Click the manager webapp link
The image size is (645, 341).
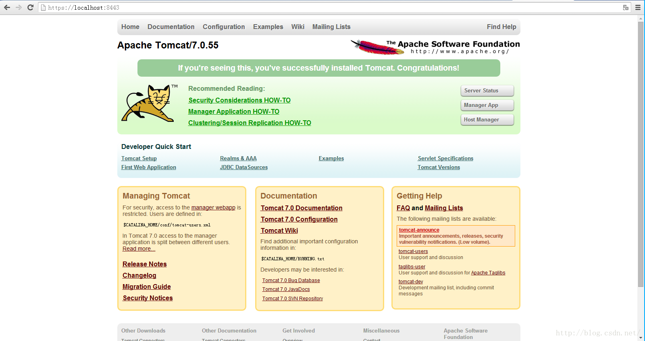click(213, 207)
